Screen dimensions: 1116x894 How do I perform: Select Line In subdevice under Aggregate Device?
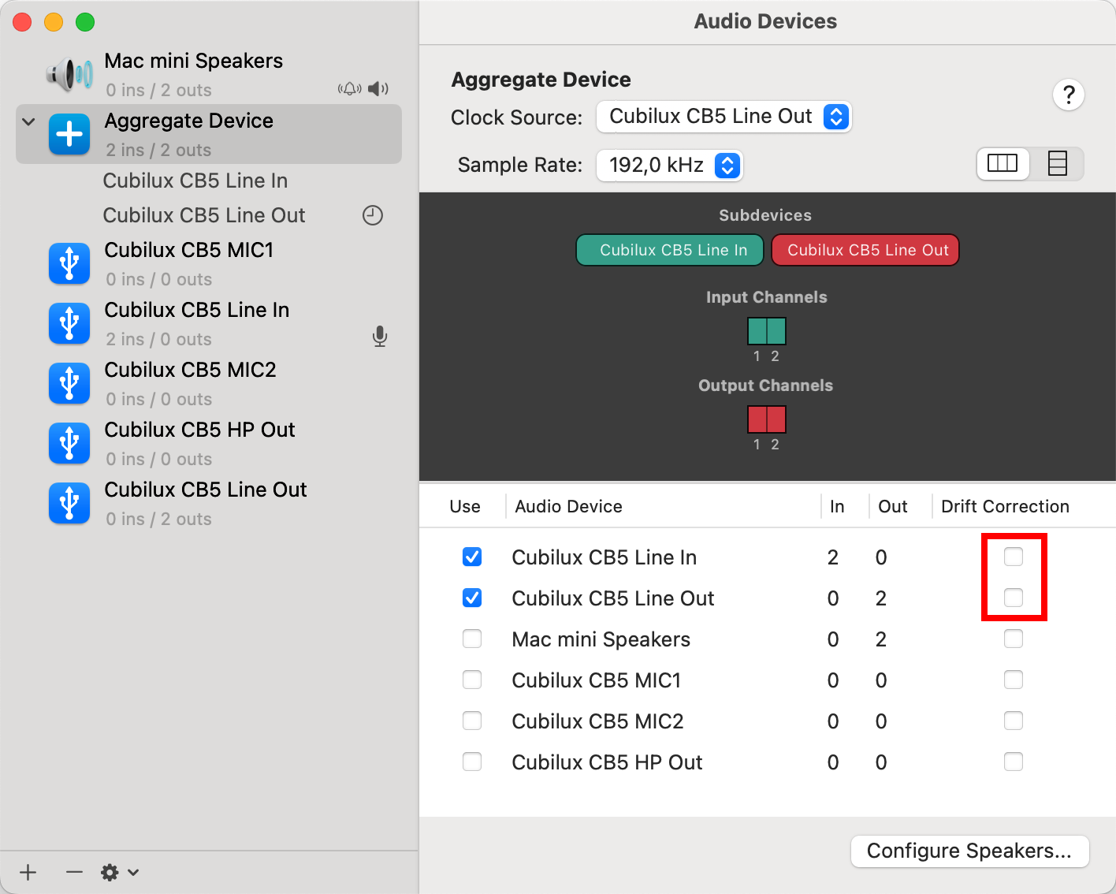point(195,181)
